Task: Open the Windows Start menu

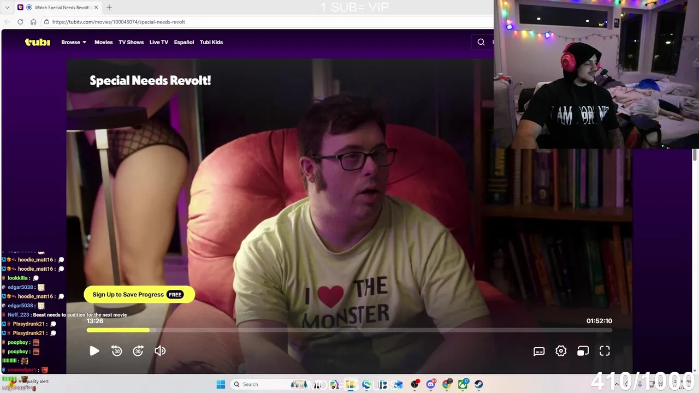Action: 221,384
